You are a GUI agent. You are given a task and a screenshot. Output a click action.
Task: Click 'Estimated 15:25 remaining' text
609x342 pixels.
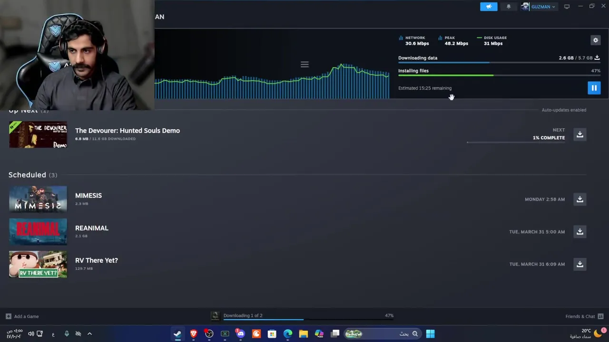[x=425, y=88]
